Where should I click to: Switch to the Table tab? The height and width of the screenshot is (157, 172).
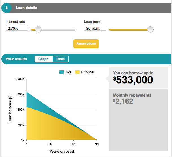pyautogui.click(x=60, y=59)
